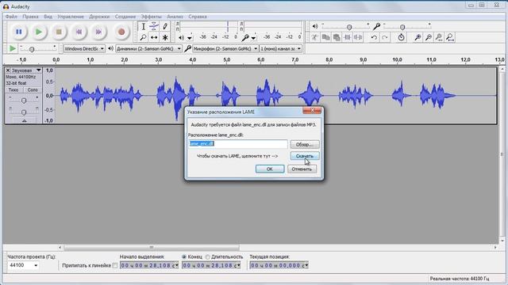Click the Отменить cancel button

302,169
